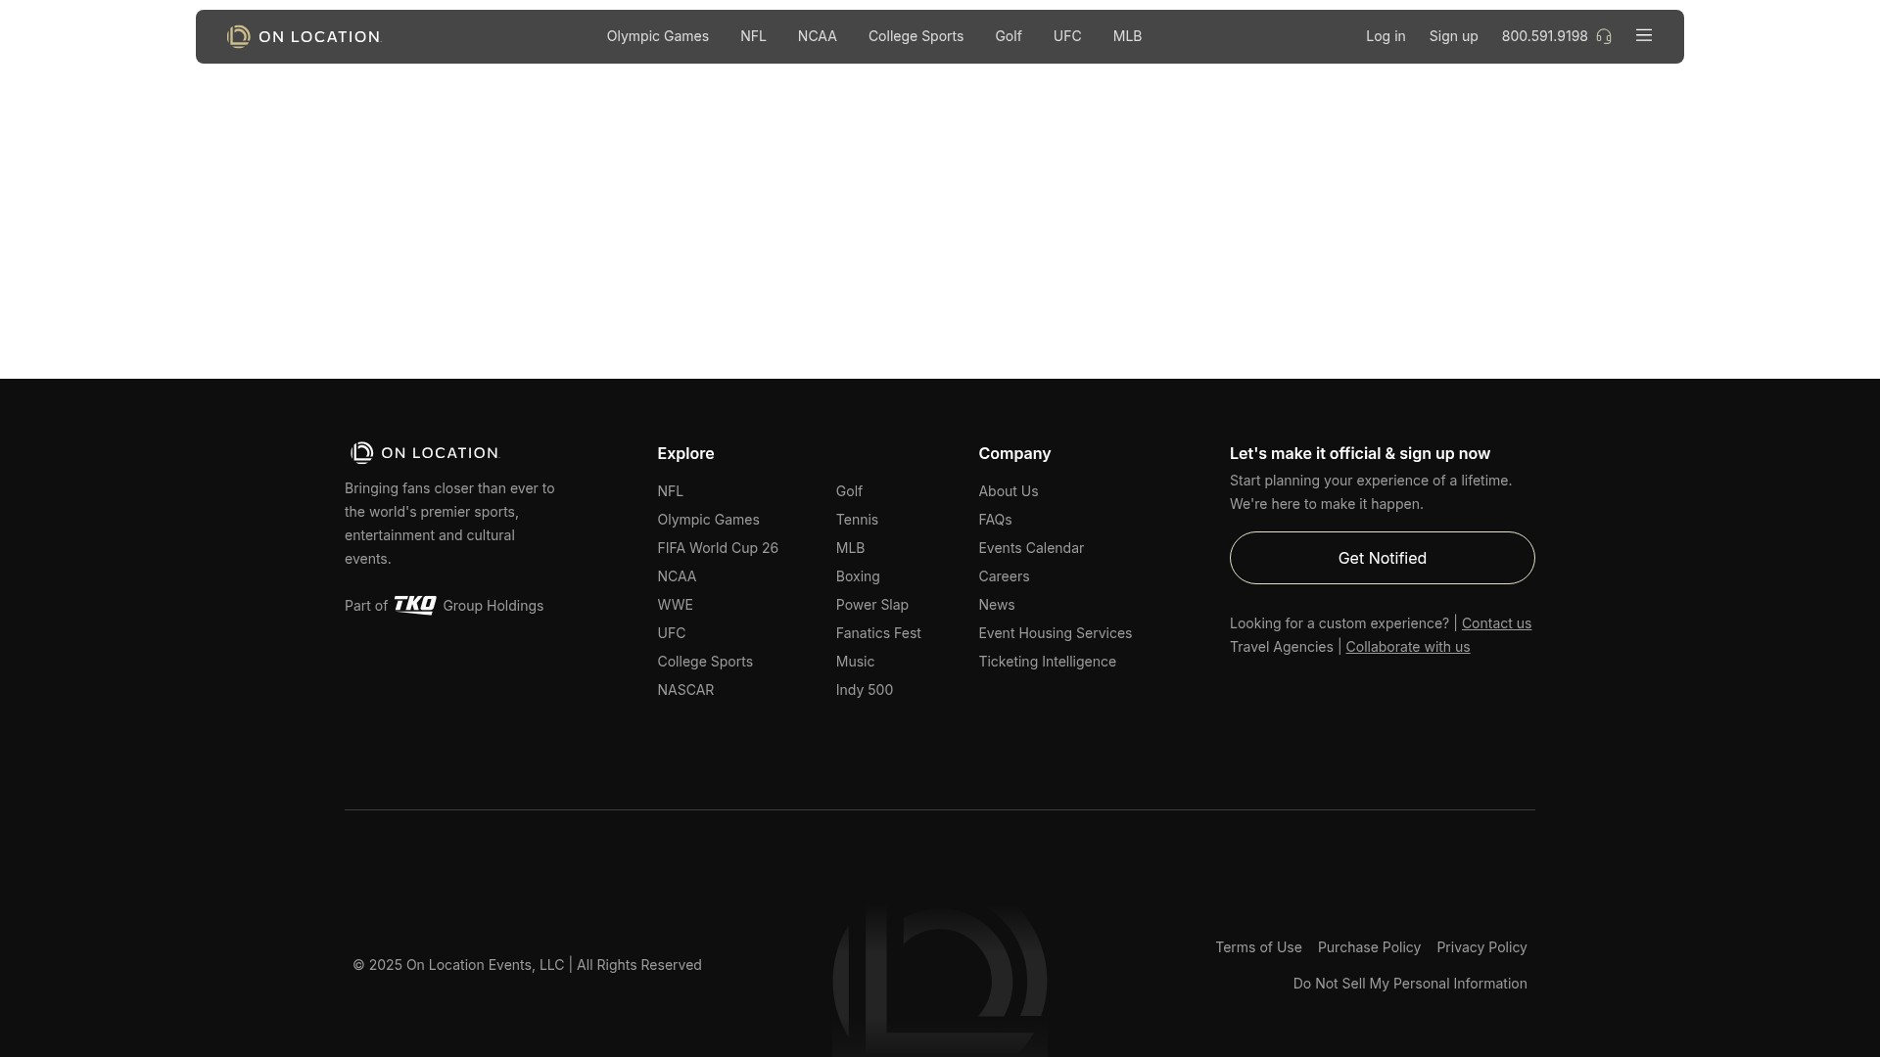
Task: Open MLB footer link
Action: tap(850, 548)
